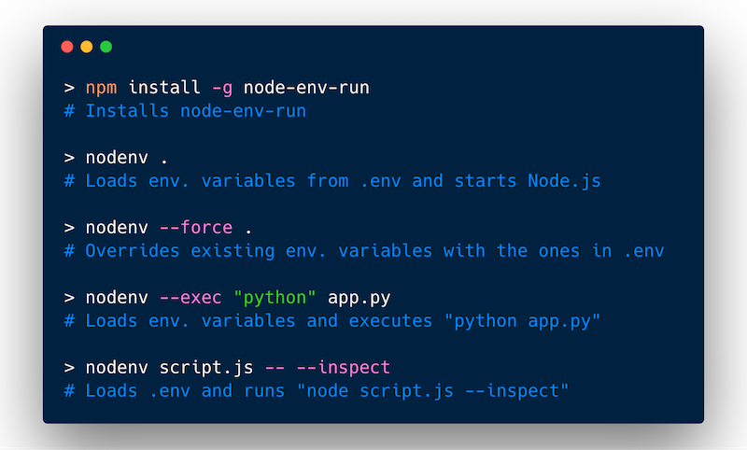Click 'nodenv' in the 'nodenv .' command
This screenshot has width=747, height=450.
click(x=117, y=158)
